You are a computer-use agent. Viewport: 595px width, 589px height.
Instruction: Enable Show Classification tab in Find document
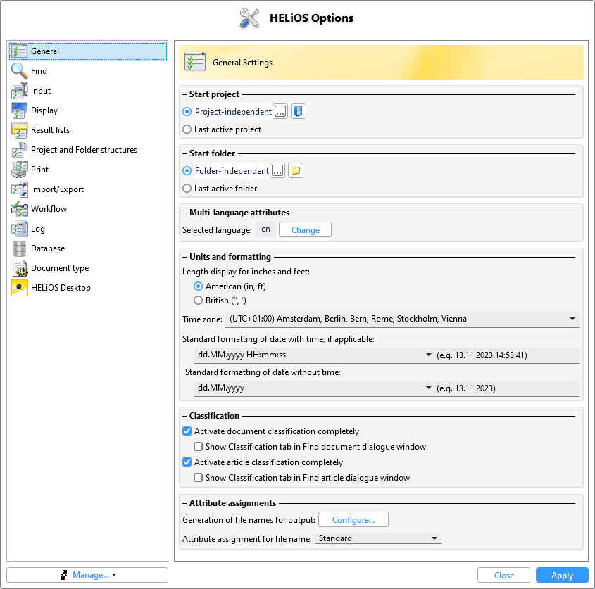click(198, 447)
